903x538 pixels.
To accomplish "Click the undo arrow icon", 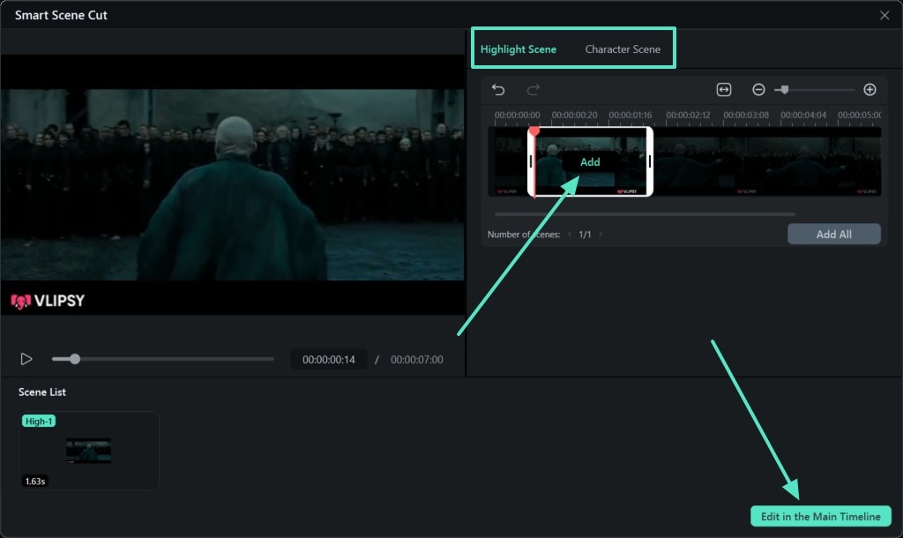I will [498, 90].
